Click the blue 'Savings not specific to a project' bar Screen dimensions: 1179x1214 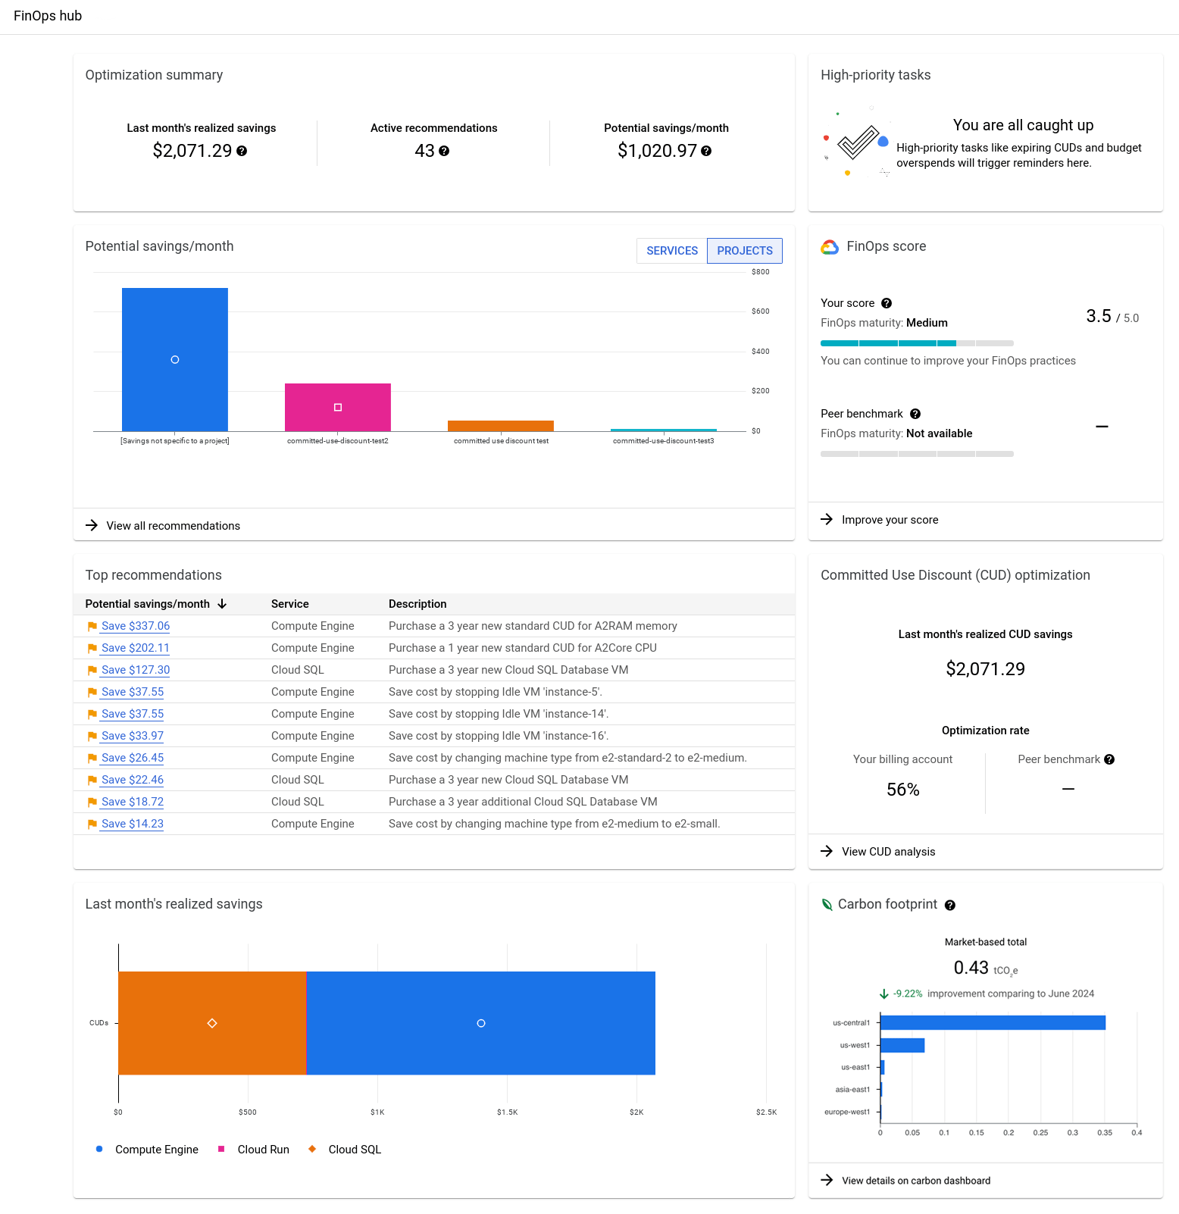(x=175, y=359)
